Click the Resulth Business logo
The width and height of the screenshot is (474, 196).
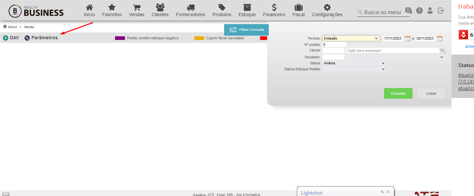tap(36, 11)
